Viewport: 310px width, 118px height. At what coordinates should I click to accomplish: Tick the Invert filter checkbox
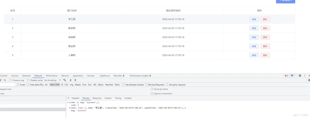tap(18, 84)
